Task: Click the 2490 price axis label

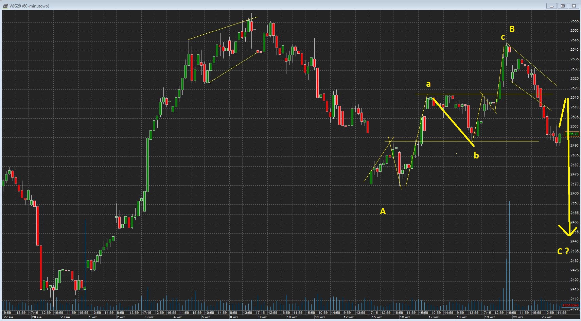Action: (x=574, y=146)
